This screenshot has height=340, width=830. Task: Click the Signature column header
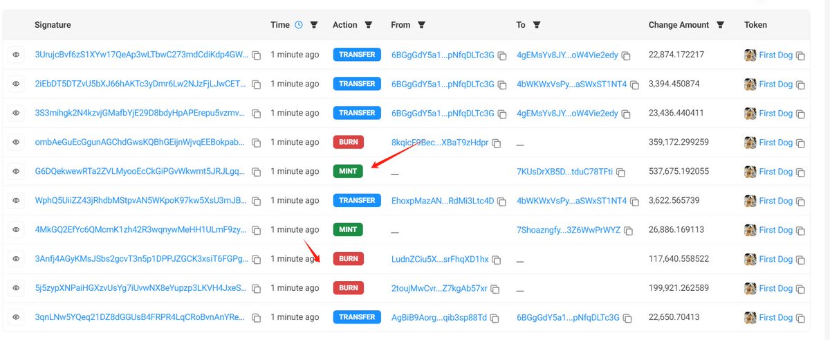tap(53, 25)
